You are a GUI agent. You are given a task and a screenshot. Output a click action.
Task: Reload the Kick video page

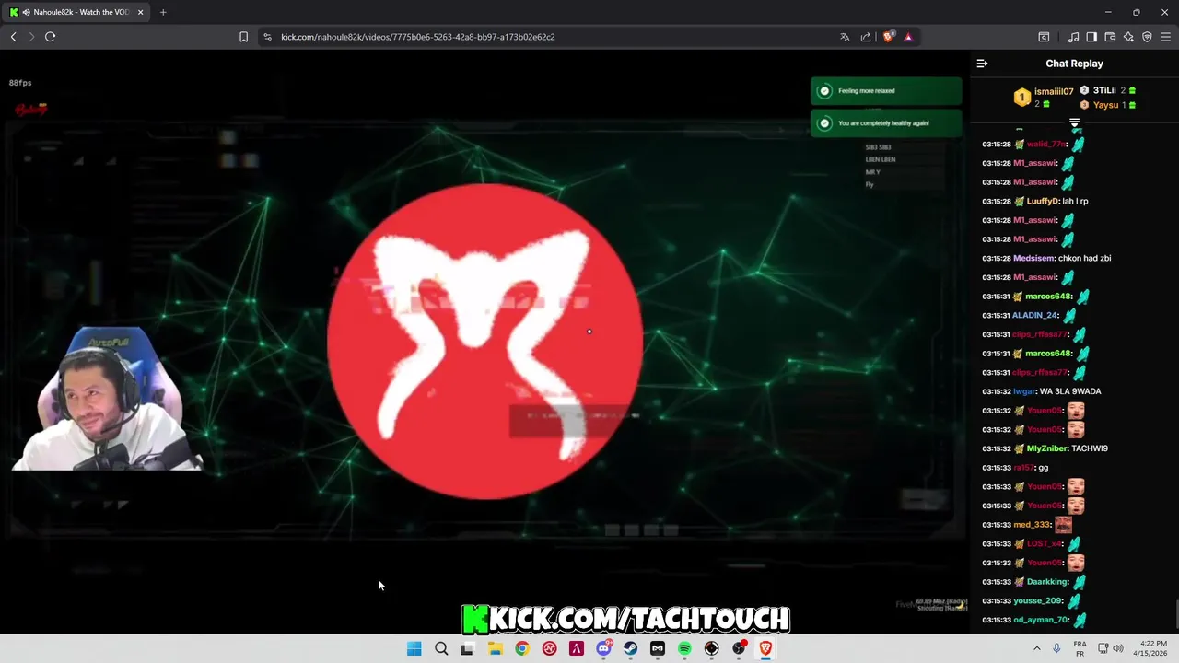click(50, 37)
